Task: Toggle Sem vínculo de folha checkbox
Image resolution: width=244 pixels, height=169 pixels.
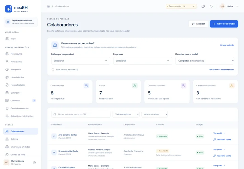Action: [x=53, y=70]
